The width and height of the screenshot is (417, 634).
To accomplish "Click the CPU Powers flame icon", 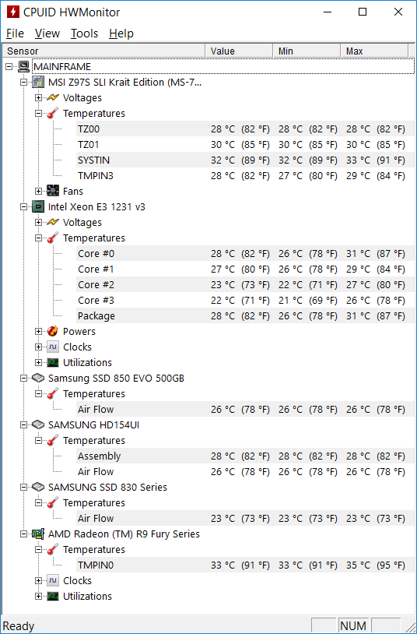I will point(53,331).
